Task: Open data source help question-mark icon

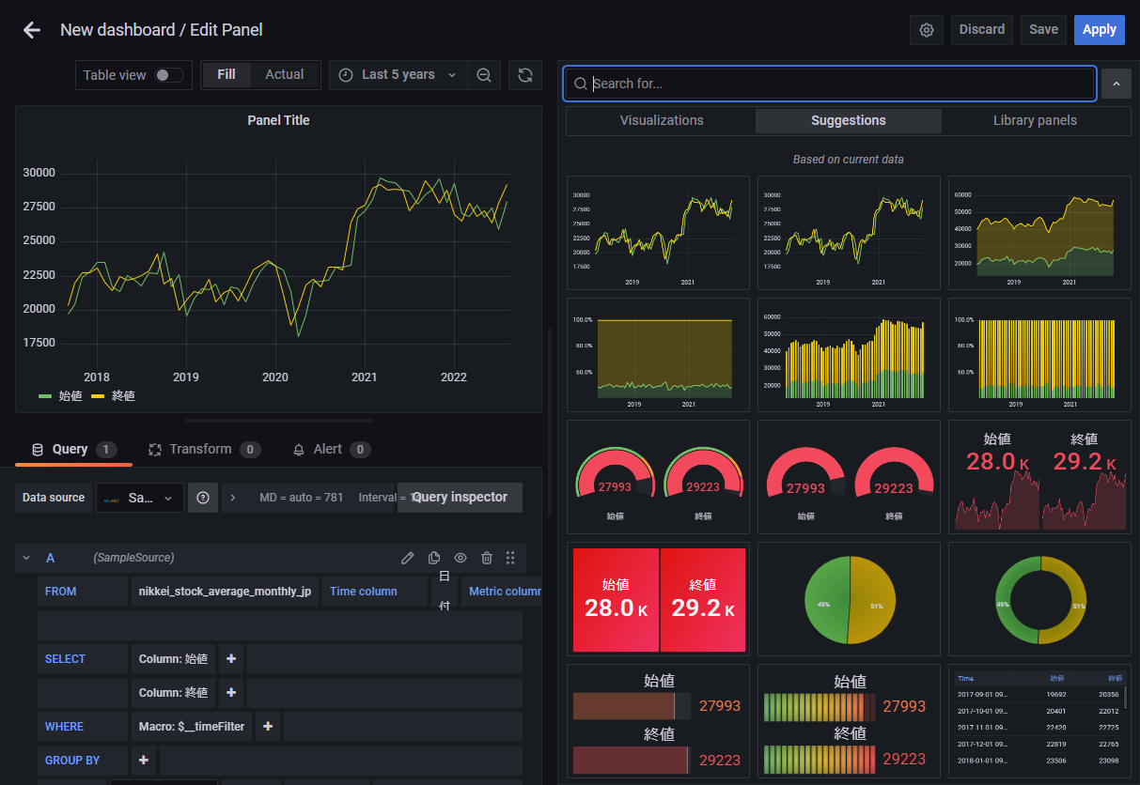Action: [203, 498]
